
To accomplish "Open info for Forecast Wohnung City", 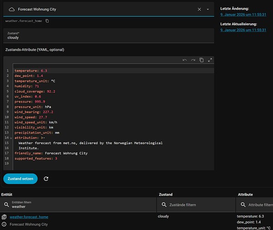I will [x=4, y=224].
